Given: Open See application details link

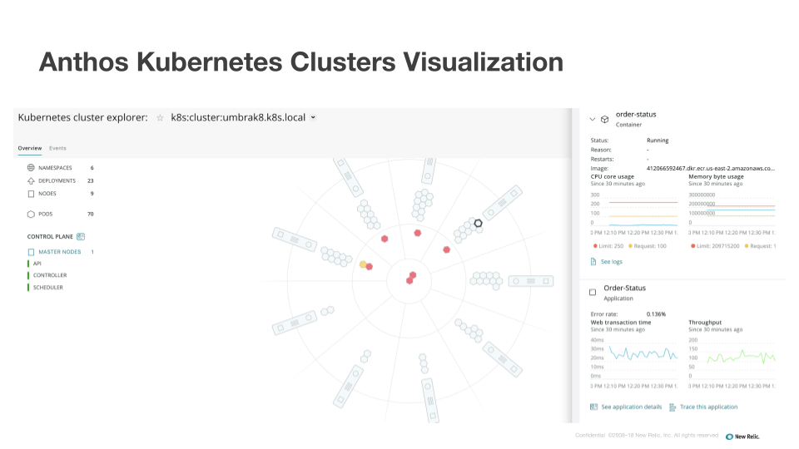Looking at the screenshot, I should click(632, 407).
